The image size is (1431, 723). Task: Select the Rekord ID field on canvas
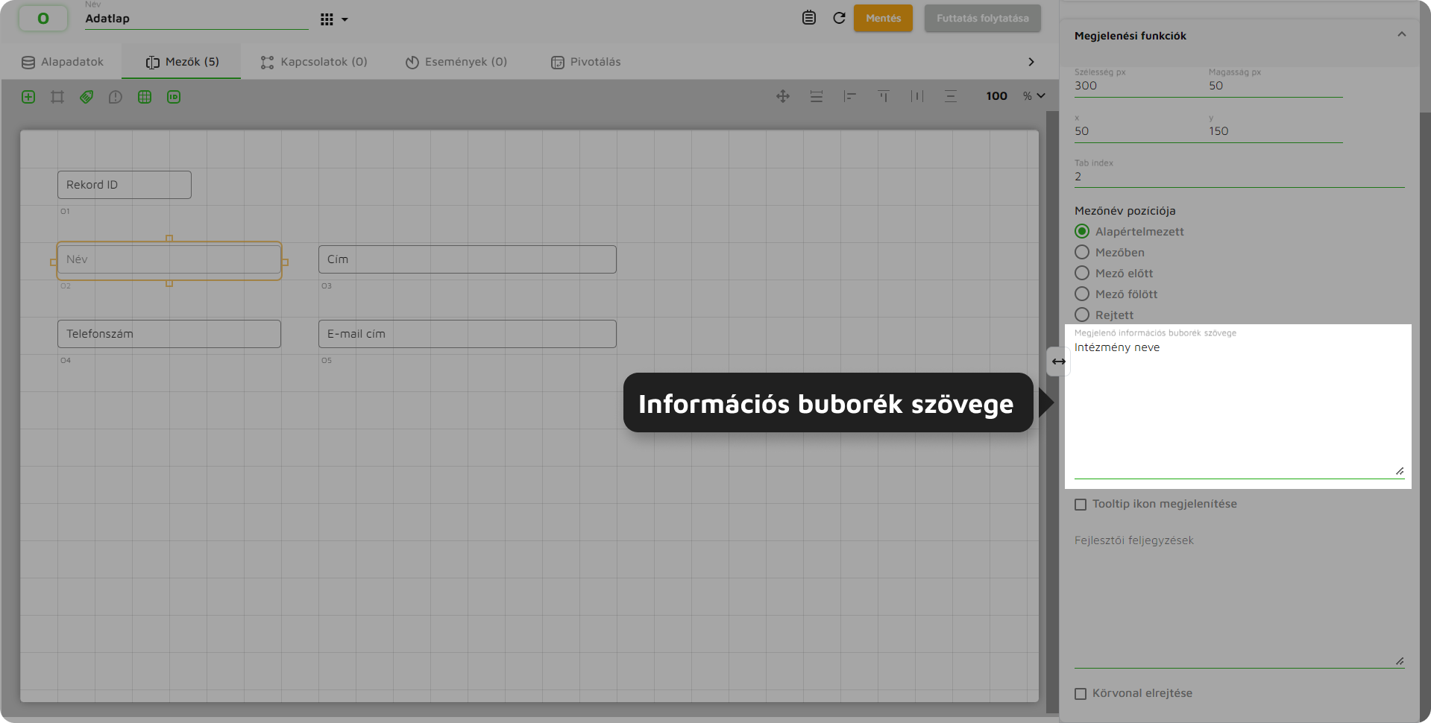click(x=125, y=185)
